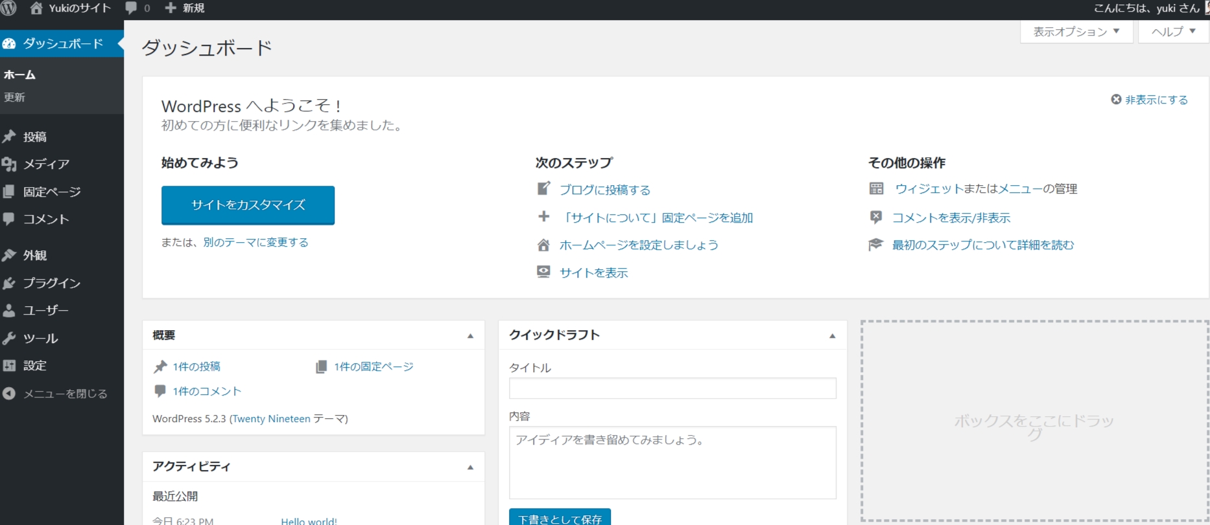Click the 内容 text area
The height and width of the screenshot is (525, 1210).
[x=672, y=462]
